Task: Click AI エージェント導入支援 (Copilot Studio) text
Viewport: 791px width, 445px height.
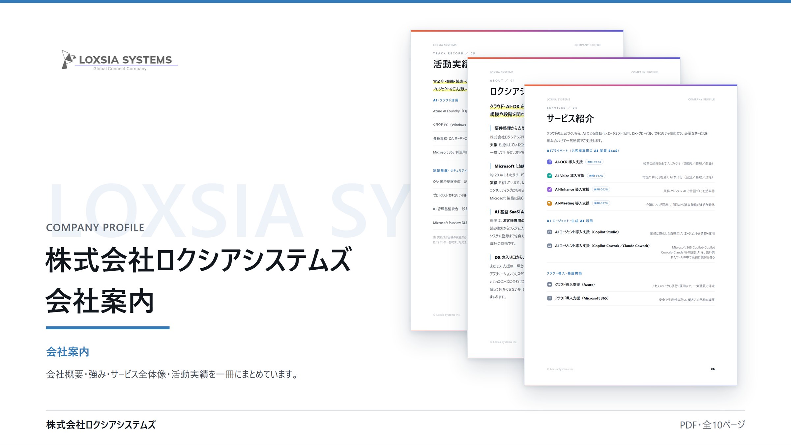Action: click(x=587, y=232)
